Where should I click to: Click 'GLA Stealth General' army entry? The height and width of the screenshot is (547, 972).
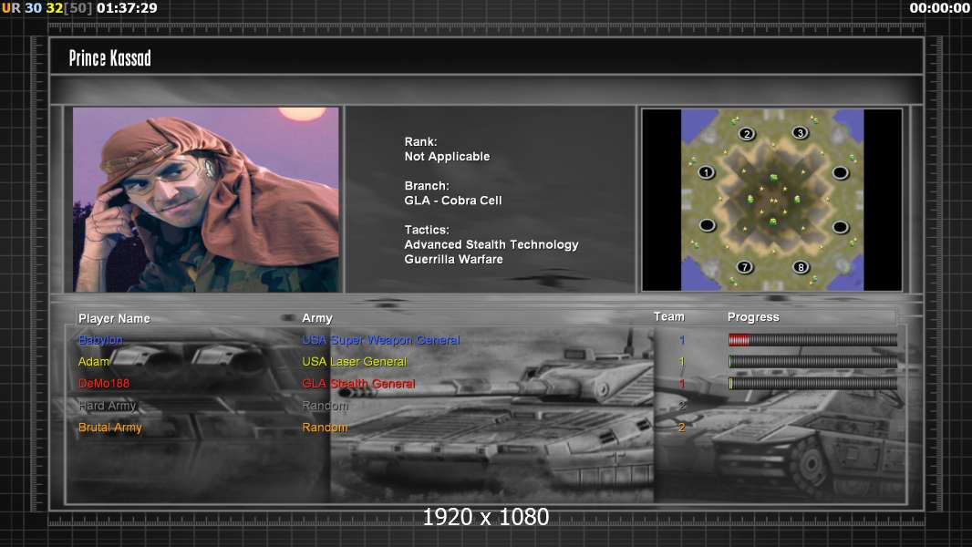pyautogui.click(x=358, y=384)
